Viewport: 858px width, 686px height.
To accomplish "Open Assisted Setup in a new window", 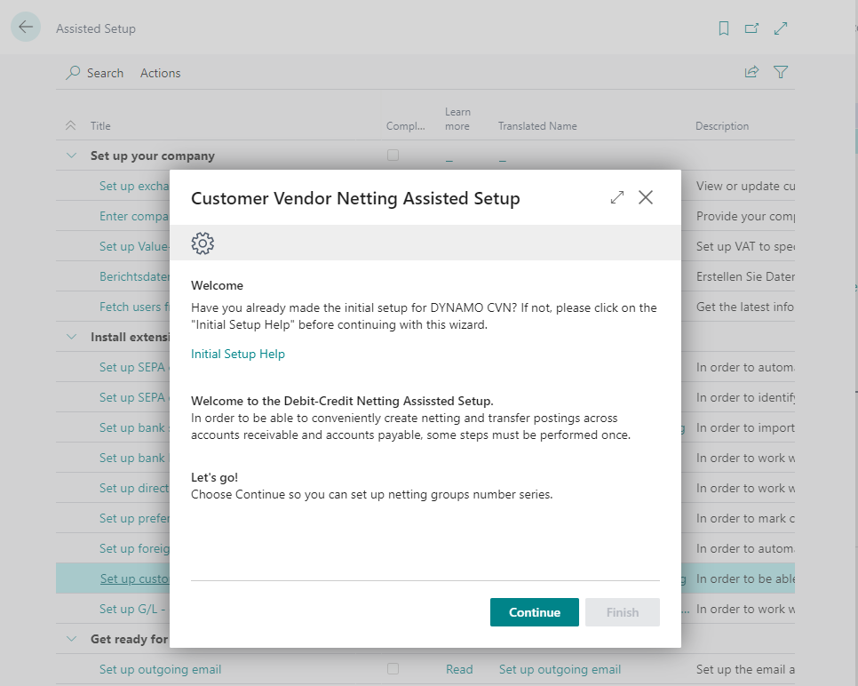I will (751, 28).
